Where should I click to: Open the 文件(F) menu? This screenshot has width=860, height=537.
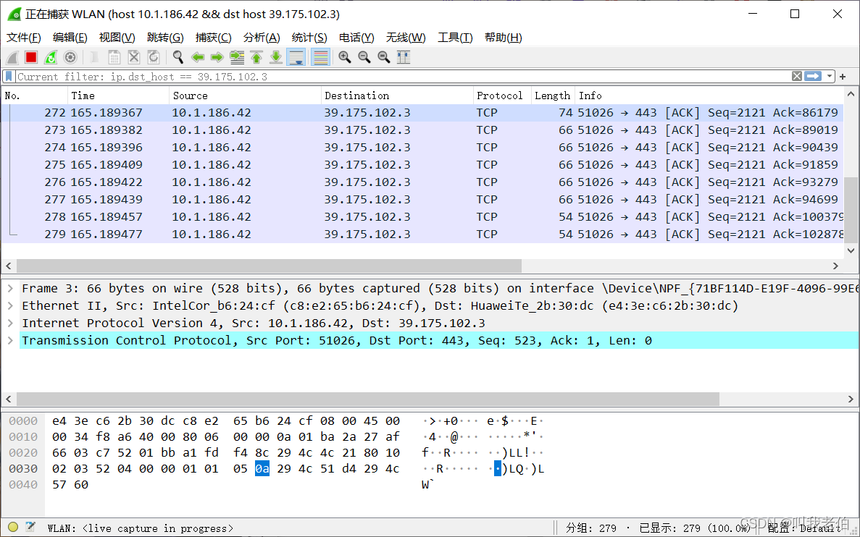click(x=24, y=37)
